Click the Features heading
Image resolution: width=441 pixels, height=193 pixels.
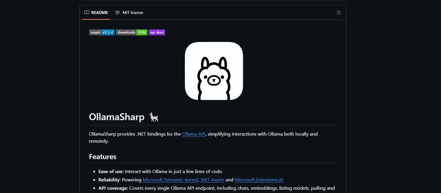pyautogui.click(x=103, y=157)
